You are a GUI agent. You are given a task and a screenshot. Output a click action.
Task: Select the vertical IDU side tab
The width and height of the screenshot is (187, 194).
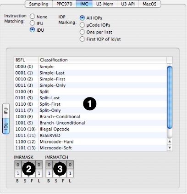pos(6,126)
